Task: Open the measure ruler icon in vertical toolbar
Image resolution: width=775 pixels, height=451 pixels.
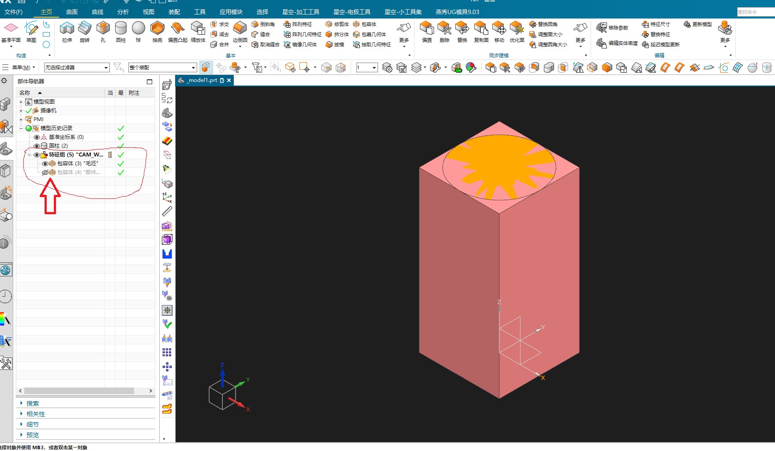Action: pyautogui.click(x=167, y=212)
